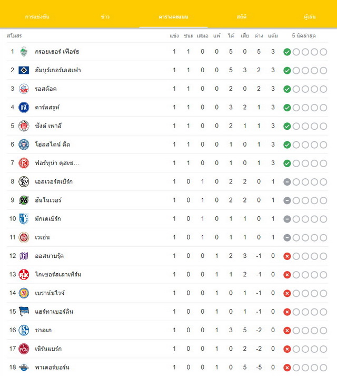Switch to the ข่าว tab

pyautogui.click(x=105, y=17)
